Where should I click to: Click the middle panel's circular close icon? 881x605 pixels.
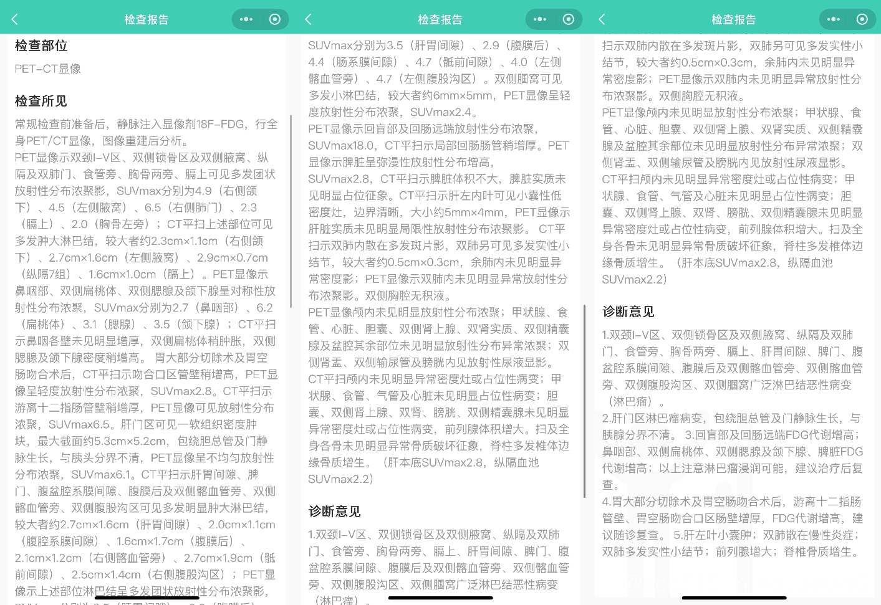[x=569, y=19]
